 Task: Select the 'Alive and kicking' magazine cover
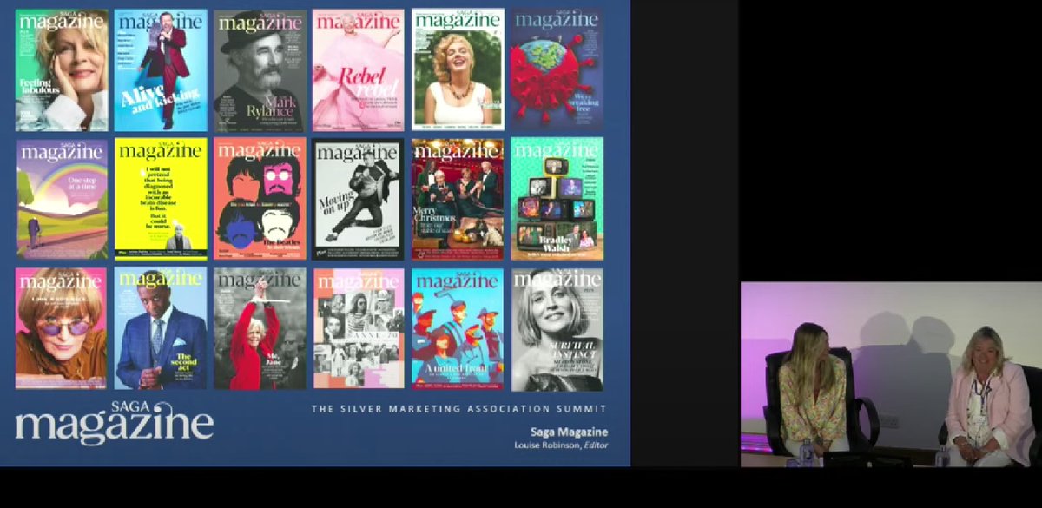pyautogui.click(x=161, y=70)
